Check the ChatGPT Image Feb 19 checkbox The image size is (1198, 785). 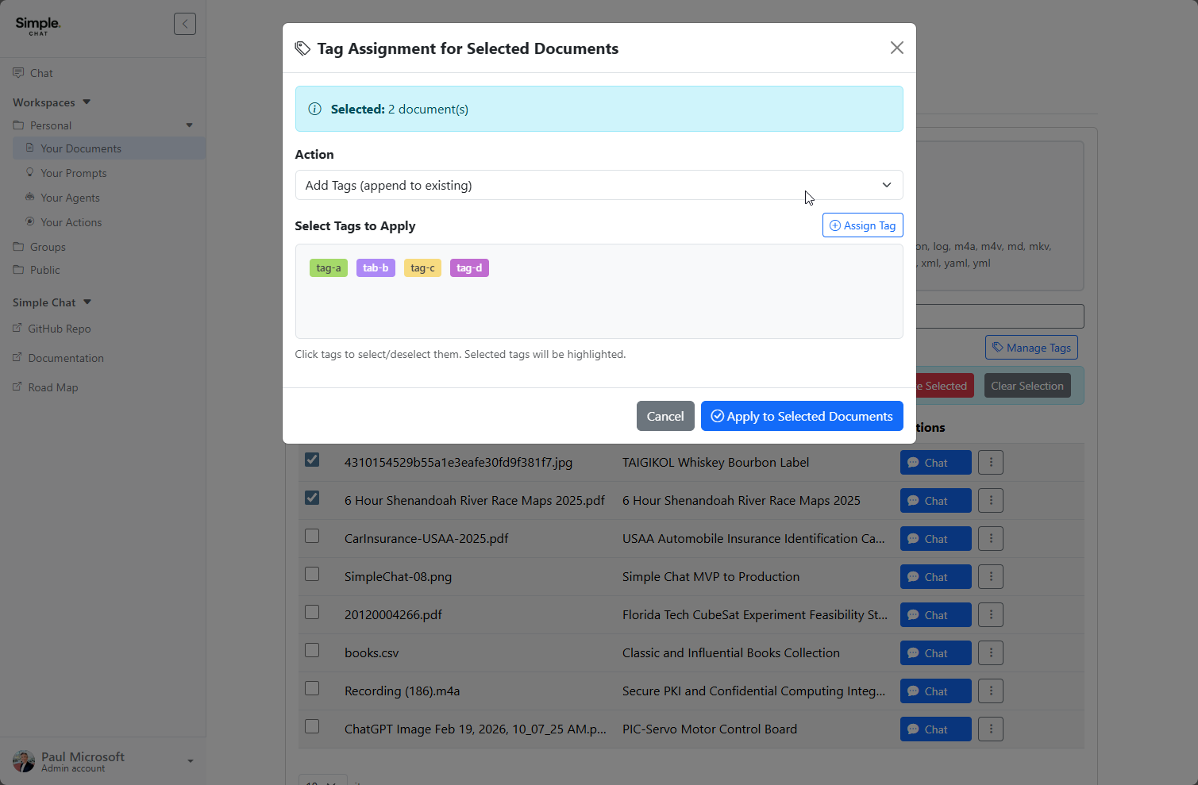click(312, 726)
